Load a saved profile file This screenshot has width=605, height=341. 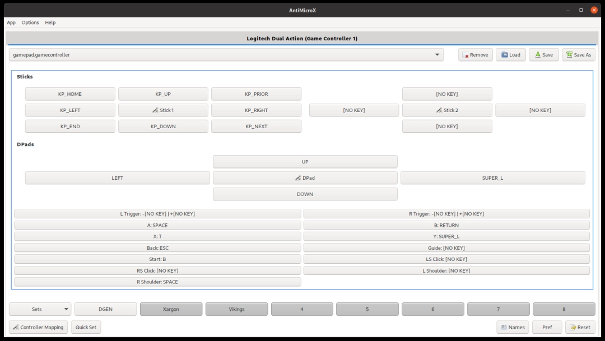tap(510, 54)
